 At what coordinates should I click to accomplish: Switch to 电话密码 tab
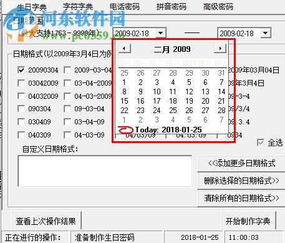coord(125,7)
